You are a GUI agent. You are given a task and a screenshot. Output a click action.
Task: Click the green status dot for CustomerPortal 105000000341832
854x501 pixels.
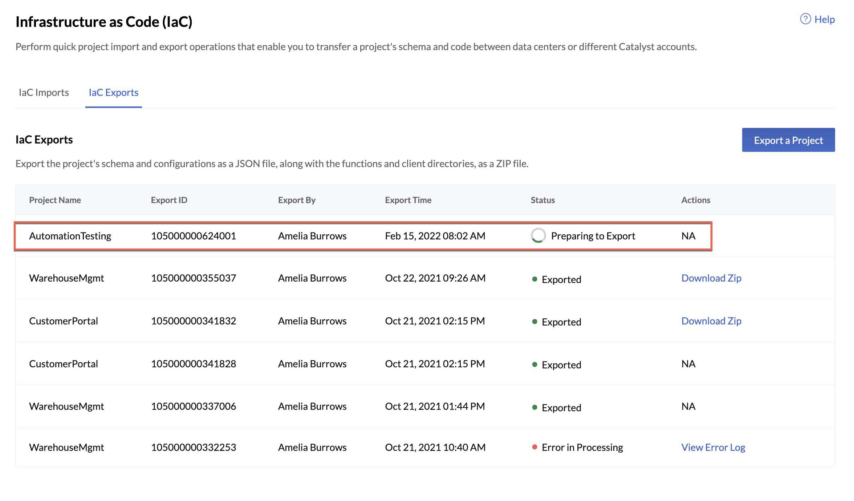click(534, 322)
